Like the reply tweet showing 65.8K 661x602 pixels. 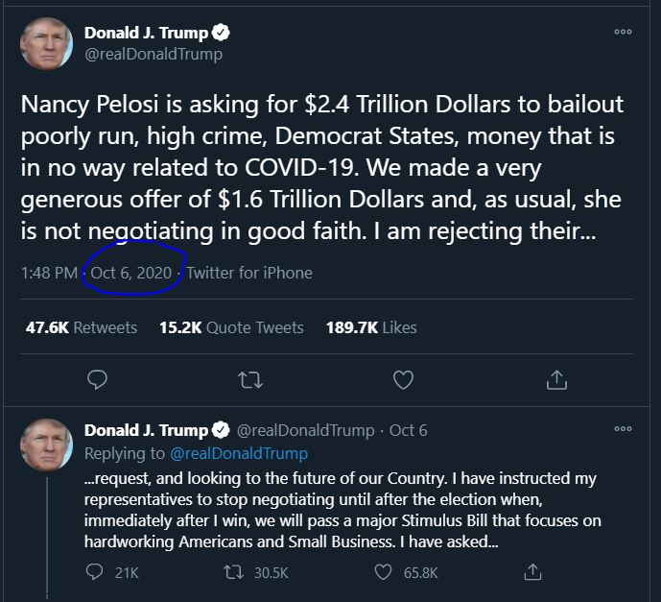383,572
